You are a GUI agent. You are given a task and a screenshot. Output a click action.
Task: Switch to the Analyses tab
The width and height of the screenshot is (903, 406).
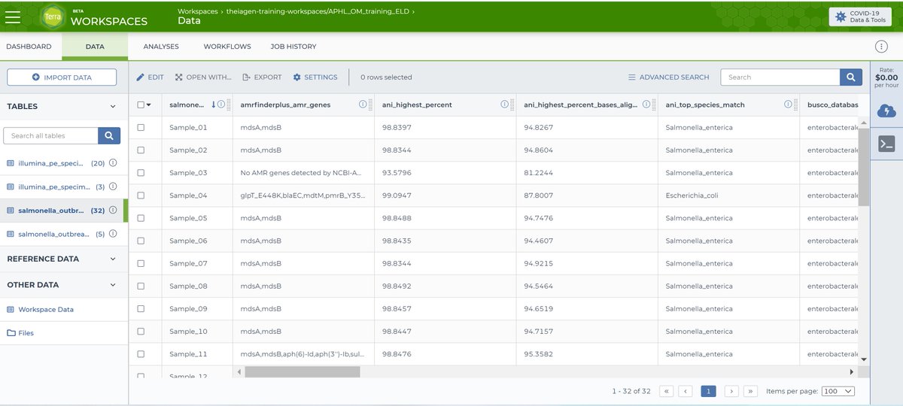pyautogui.click(x=161, y=47)
